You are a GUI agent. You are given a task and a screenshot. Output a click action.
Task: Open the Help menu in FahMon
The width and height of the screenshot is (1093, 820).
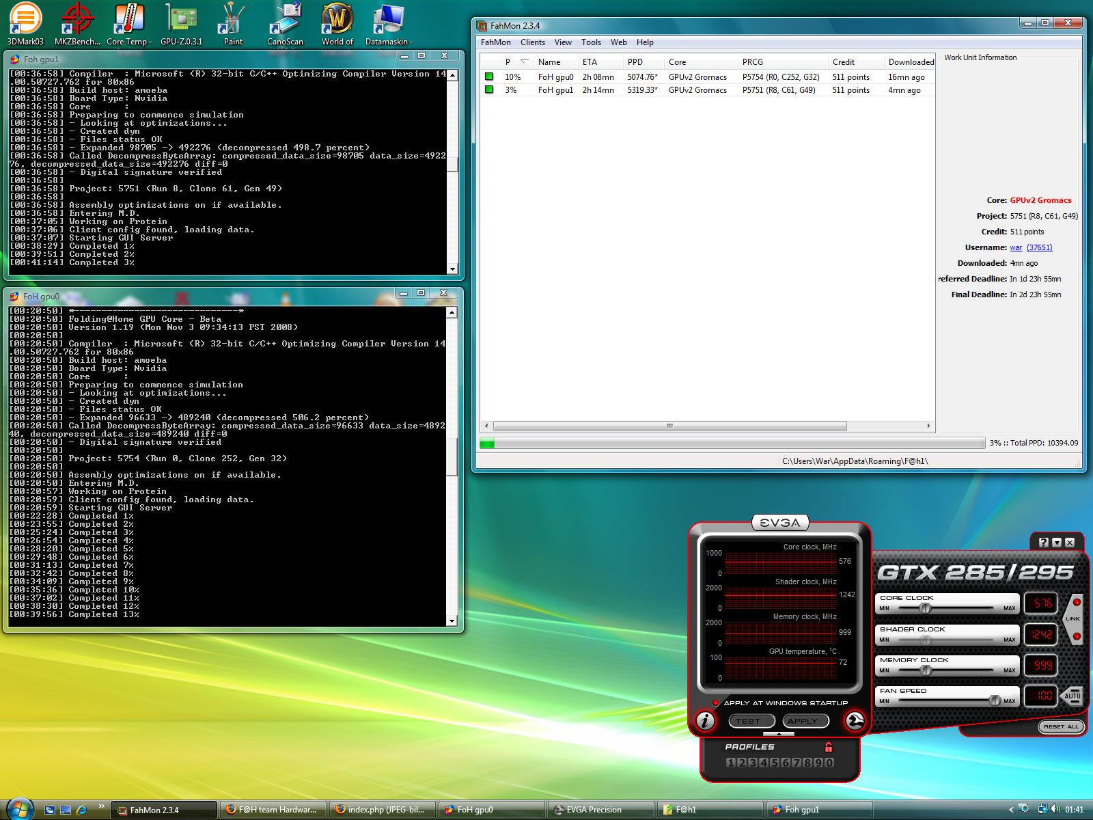[x=645, y=42]
